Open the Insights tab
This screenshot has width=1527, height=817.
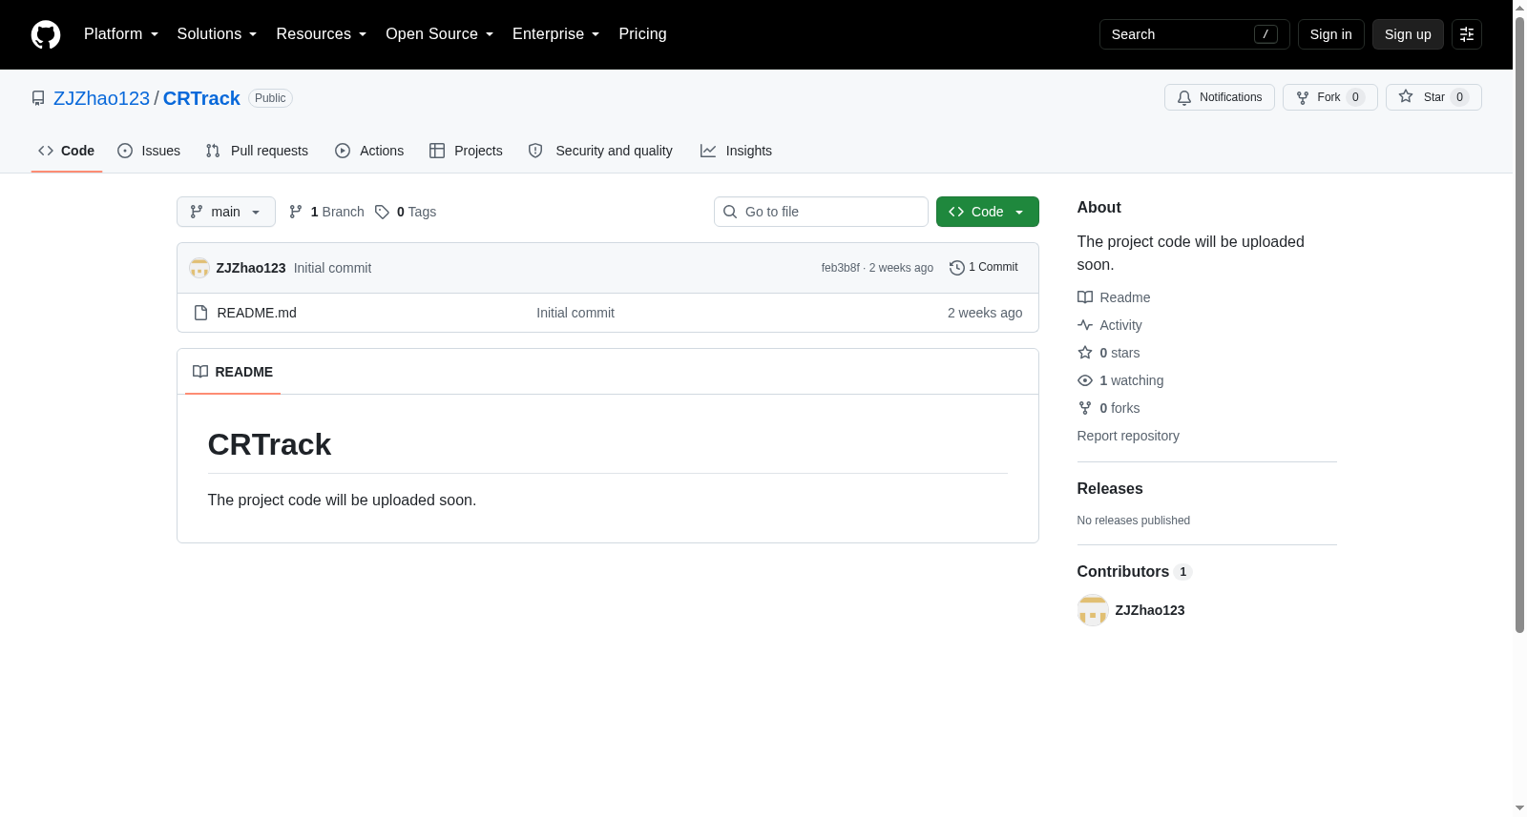click(736, 151)
